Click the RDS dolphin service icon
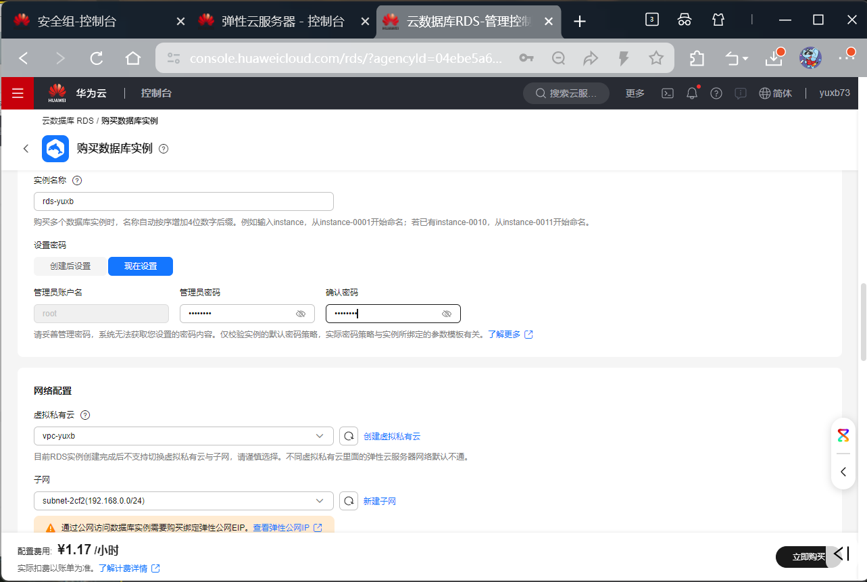The image size is (867, 582). (x=55, y=149)
